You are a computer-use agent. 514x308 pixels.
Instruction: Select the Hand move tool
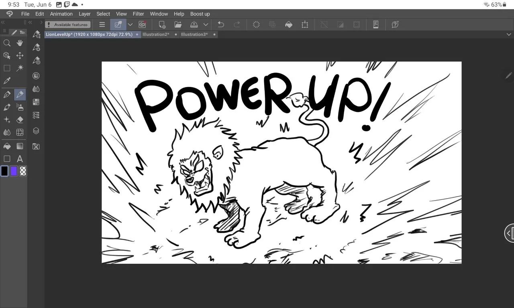click(20, 43)
